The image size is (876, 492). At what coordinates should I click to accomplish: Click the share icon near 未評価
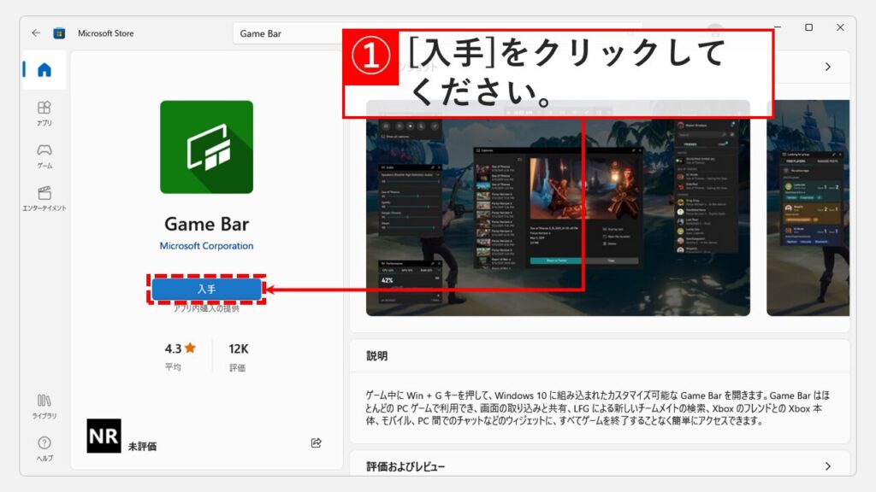(317, 442)
